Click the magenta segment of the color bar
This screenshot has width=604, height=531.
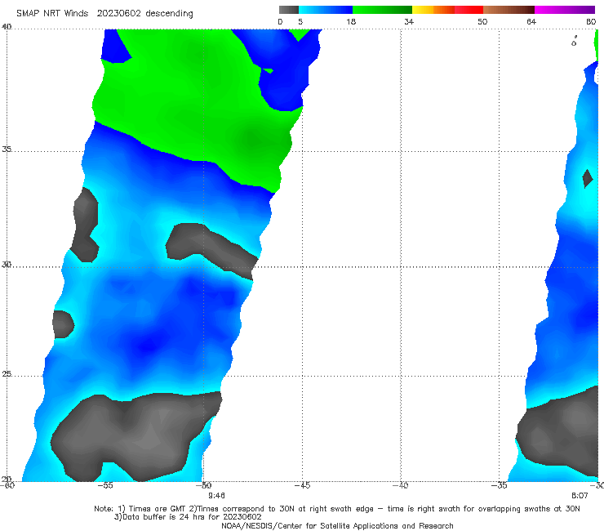click(x=565, y=10)
